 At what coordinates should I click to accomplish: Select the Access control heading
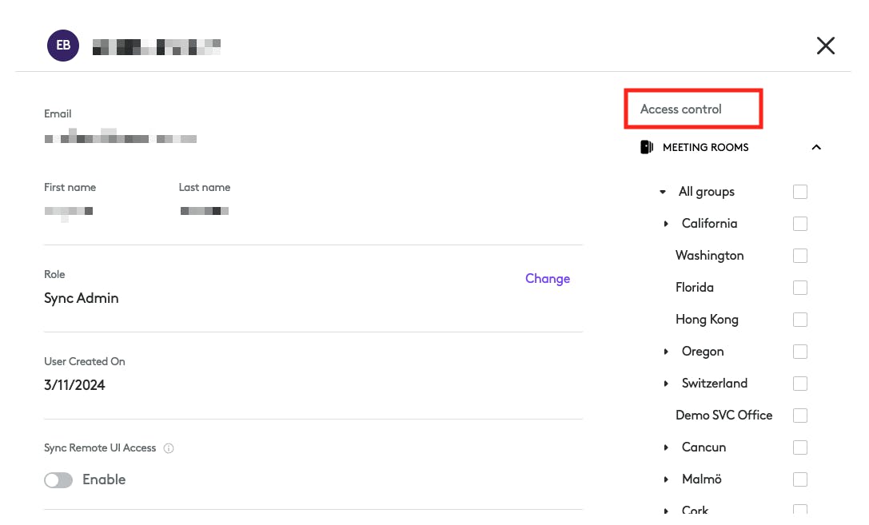click(681, 109)
